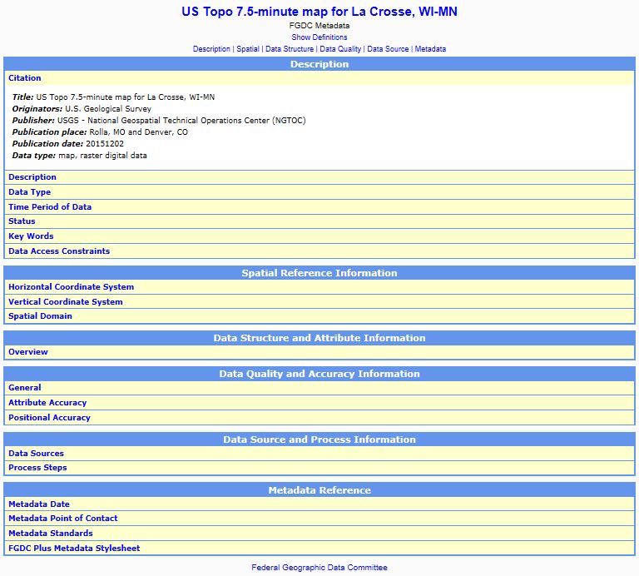639x576 pixels.
Task: Click Data Source in the top navigation
Action: 388,49
